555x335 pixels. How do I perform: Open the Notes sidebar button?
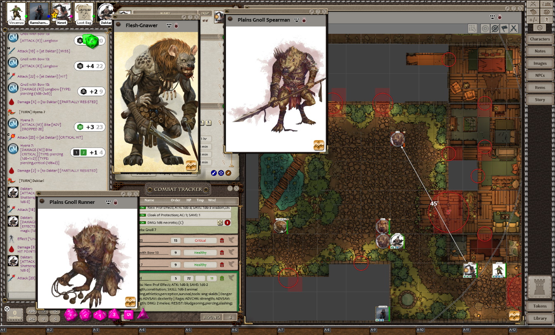tap(540, 51)
